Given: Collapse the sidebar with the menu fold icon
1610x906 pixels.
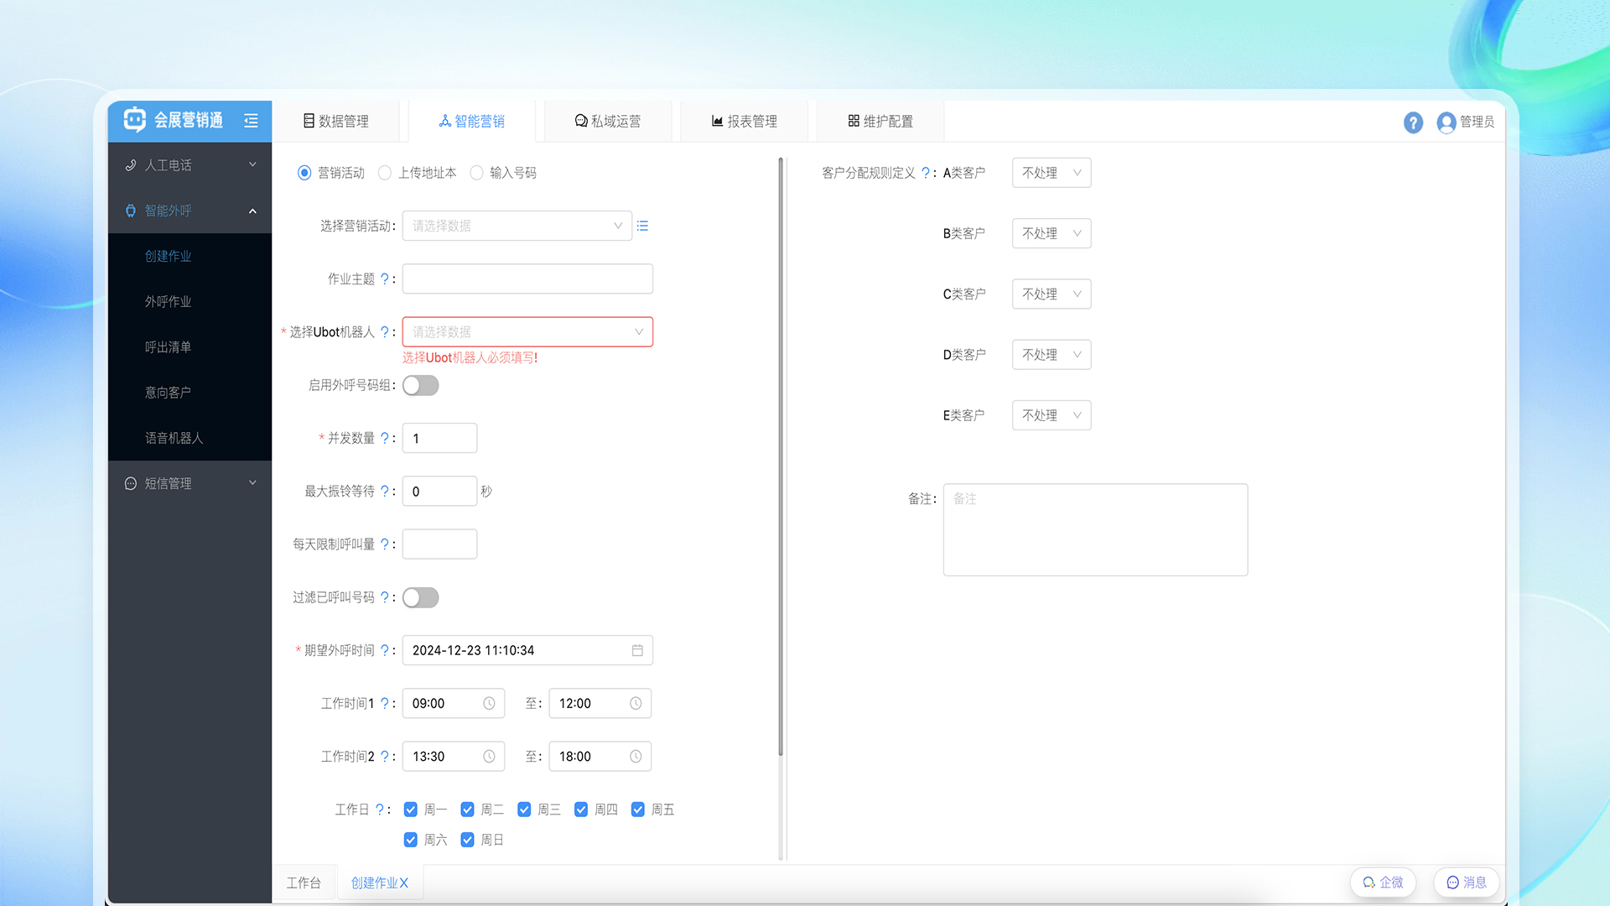Looking at the screenshot, I should (251, 121).
